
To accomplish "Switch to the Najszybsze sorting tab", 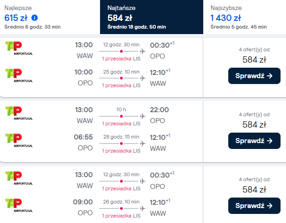I will [246, 17].
